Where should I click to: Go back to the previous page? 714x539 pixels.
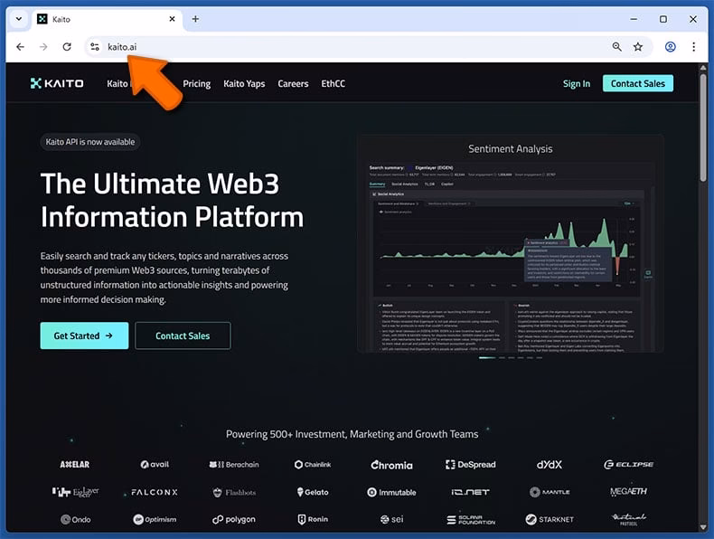(21, 47)
